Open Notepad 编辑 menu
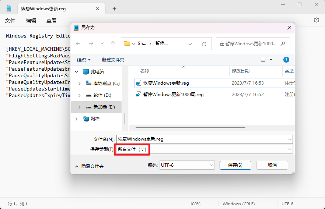 click(x=31, y=21)
